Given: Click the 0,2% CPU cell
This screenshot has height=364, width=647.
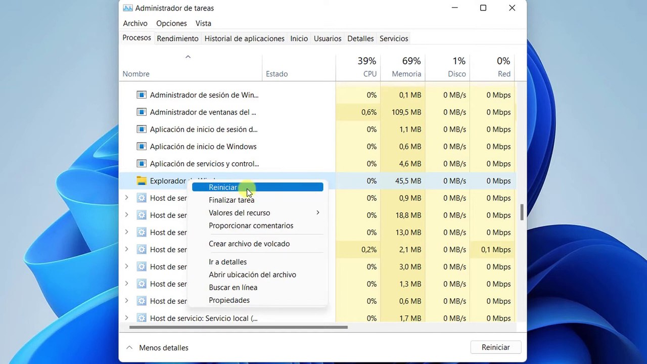Looking at the screenshot, I should point(358,250).
